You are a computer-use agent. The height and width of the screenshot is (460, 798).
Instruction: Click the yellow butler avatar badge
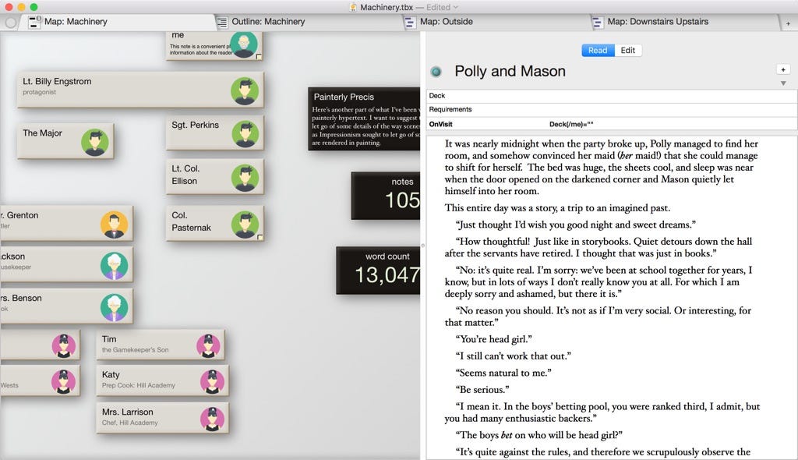[114, 225]
